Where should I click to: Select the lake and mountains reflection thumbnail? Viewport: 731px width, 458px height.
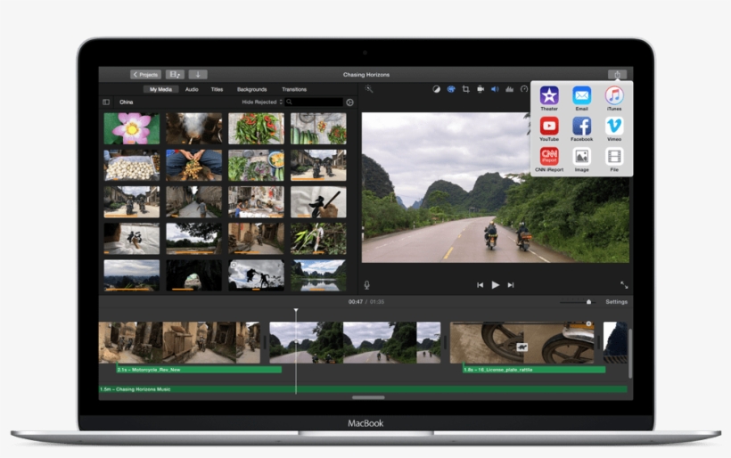[318, 275]
